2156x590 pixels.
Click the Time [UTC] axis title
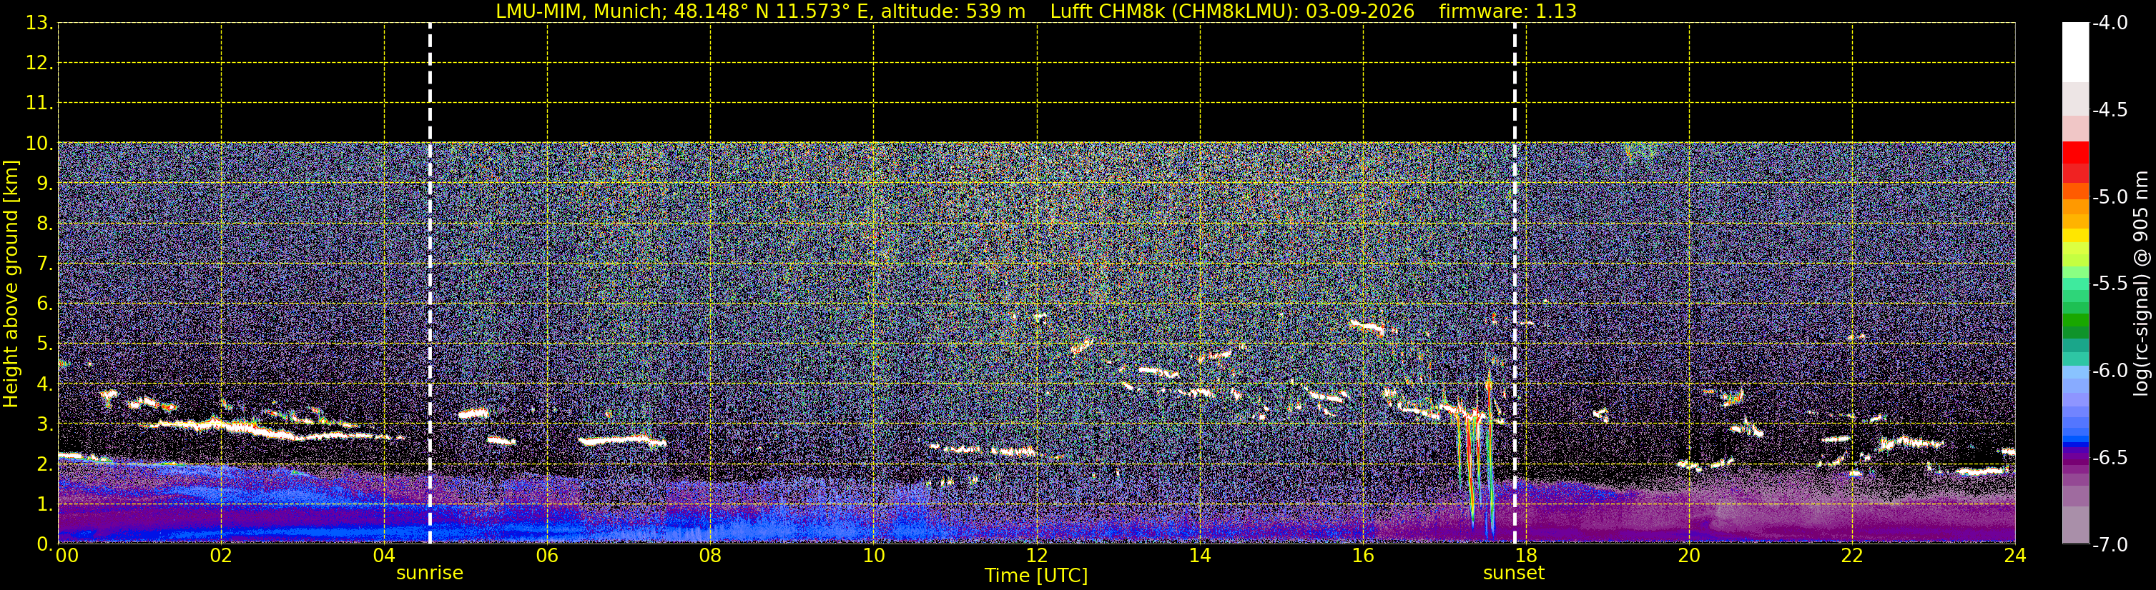point(1036,576)
